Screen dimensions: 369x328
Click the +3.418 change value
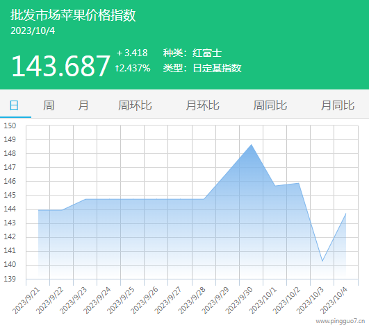coord(132,53)
